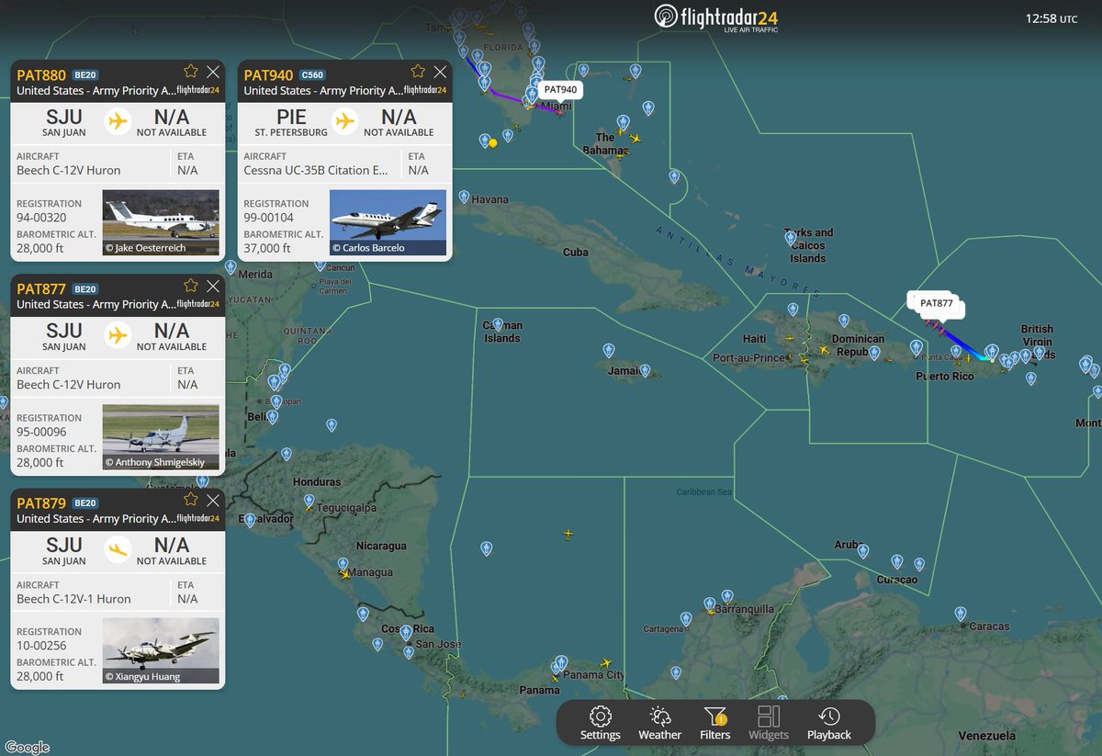
Task: Click the PAT877 callsign title
Action: click(41, 288)
